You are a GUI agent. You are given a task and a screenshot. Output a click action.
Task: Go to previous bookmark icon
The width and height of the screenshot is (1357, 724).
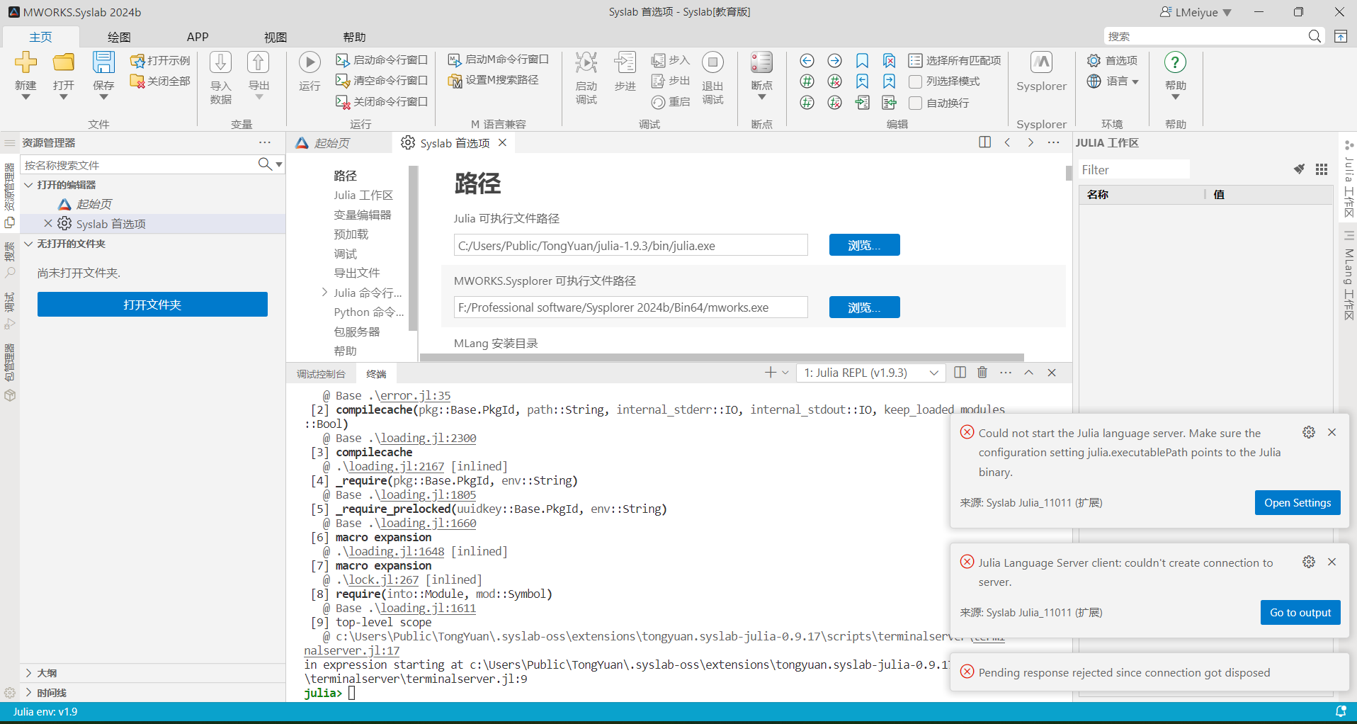click(862, 81)
